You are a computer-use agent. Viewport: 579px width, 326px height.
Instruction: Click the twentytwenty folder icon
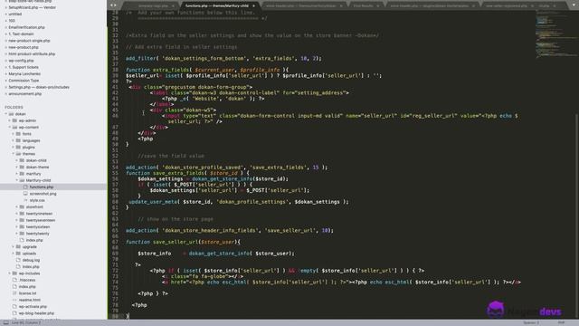tap(22, 234)
